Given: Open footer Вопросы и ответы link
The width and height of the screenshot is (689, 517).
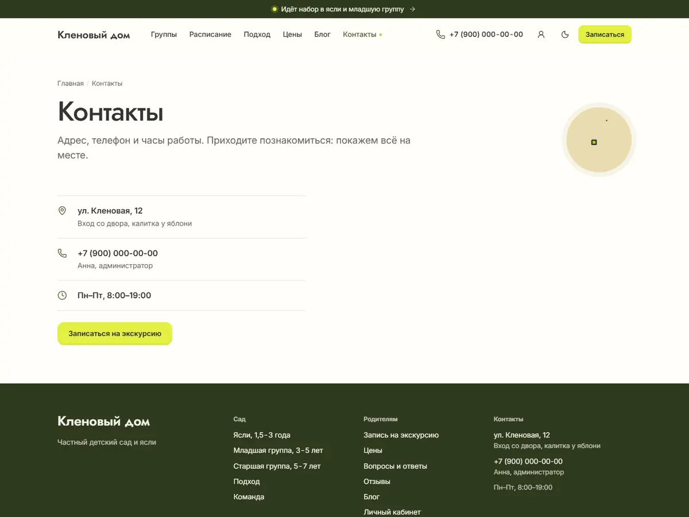Looking at the screenshot, I should (x=395, y=466).
